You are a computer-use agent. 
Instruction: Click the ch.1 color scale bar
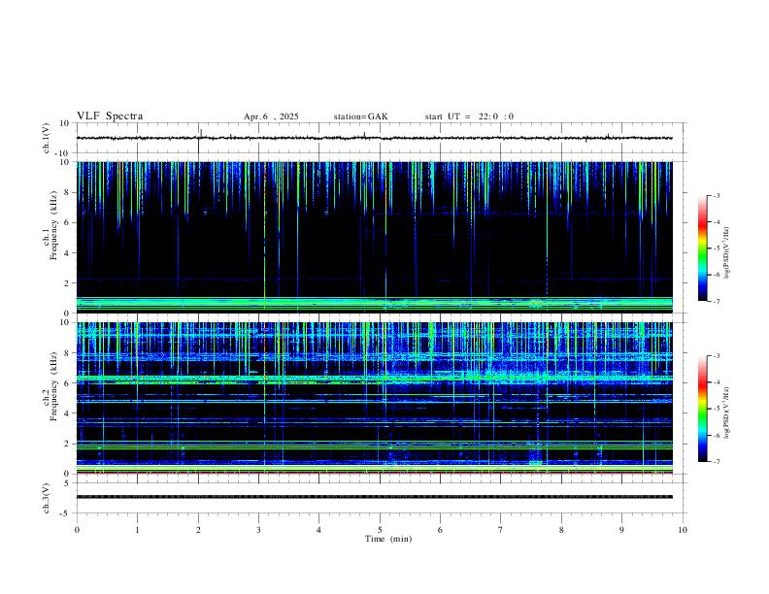click(702, 248)
